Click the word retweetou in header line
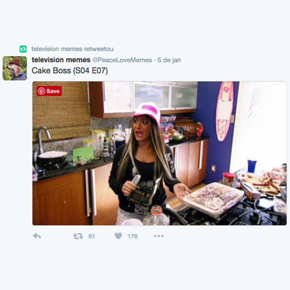The width and height of the screenshot is (290, 290). coord(99,49)
